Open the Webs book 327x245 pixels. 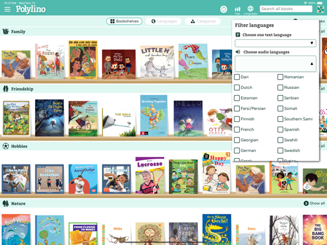click(x=117, y=234)
